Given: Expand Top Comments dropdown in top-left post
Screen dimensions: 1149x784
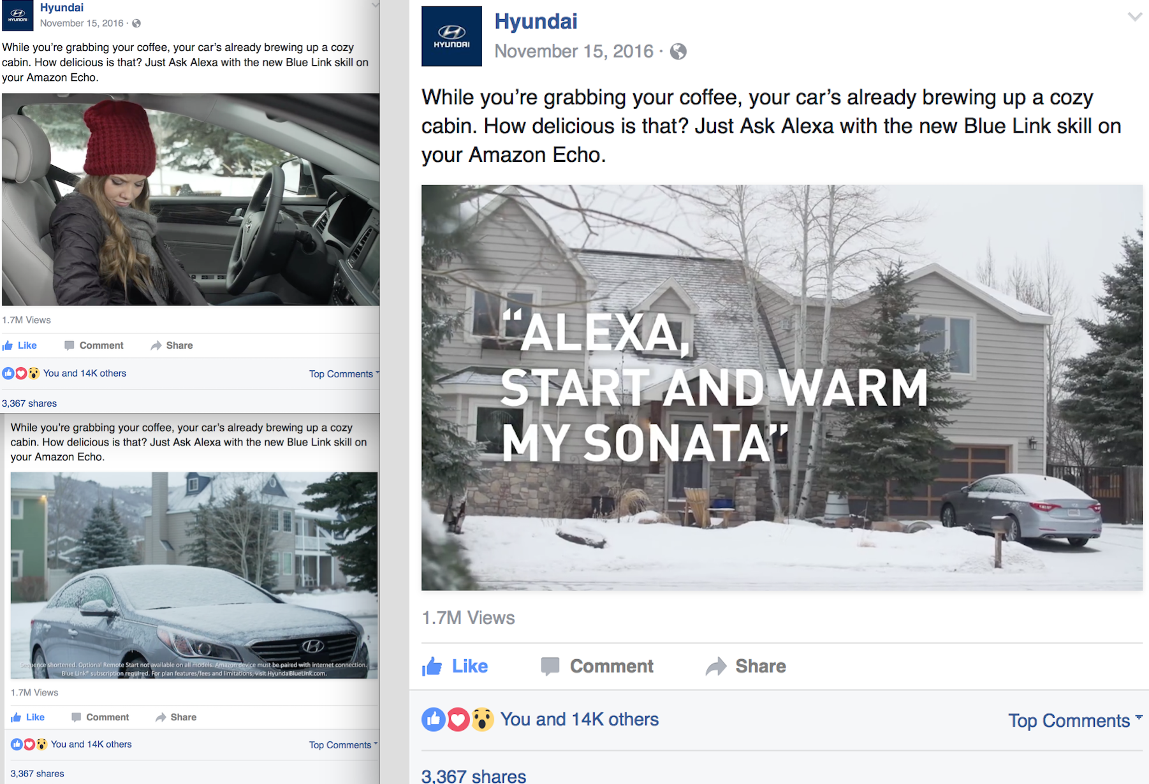Looking at the screenshot, I should coord(343,374).
